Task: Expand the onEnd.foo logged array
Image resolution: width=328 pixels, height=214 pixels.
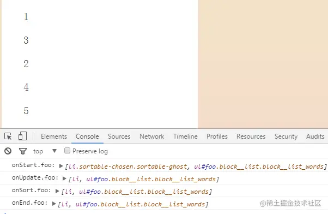Action: click(54, 204)
